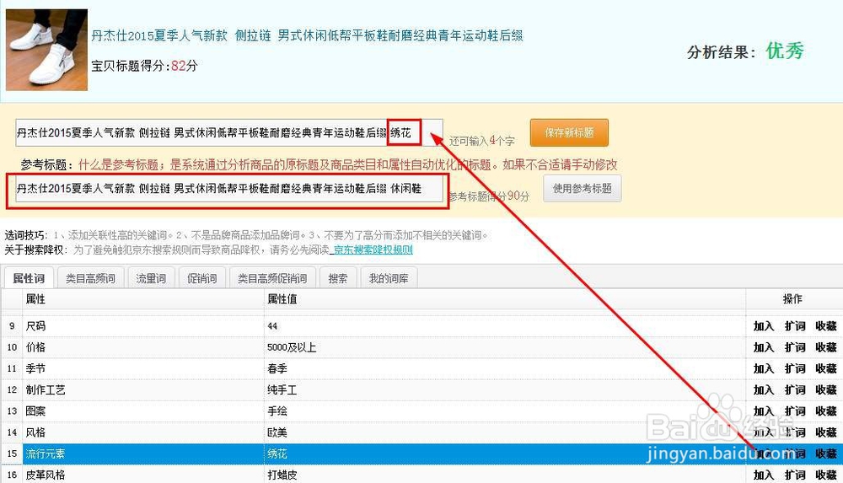Select the 尺码 attribute cell
Viewport: 843px width, 483px height.
[143, 326]
